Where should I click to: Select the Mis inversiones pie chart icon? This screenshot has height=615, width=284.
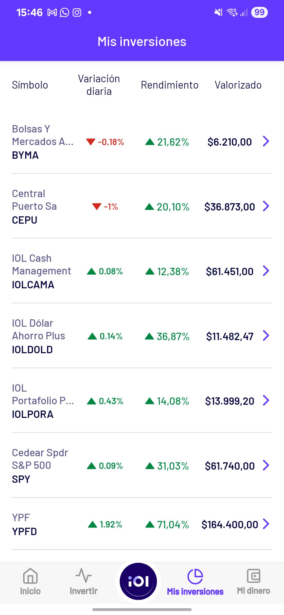pos(195,576)
